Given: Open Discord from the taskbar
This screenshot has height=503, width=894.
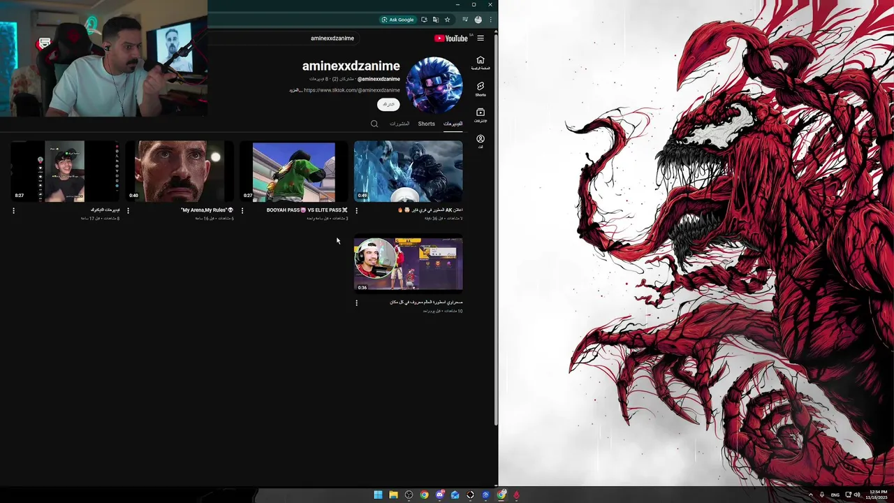Looking at the screenshot, I should [x=439, y=495].
